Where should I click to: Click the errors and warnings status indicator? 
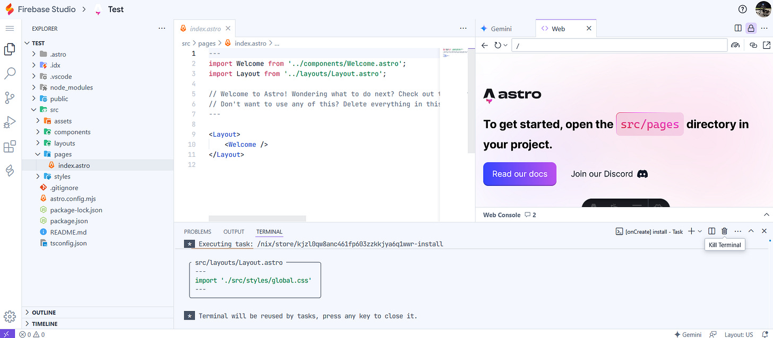pos(32,334)
